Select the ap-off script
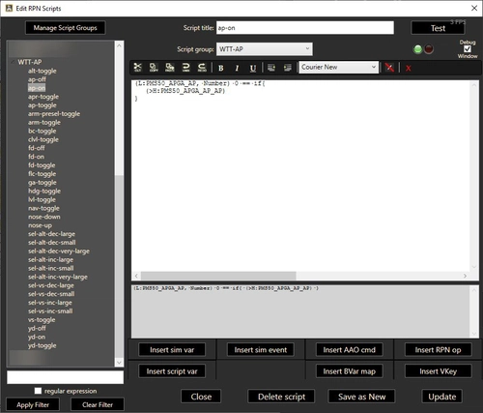 click(x=37, y=79)
